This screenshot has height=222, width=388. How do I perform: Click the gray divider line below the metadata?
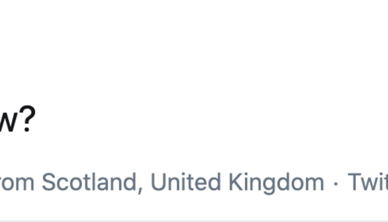(x=194, y=221)
